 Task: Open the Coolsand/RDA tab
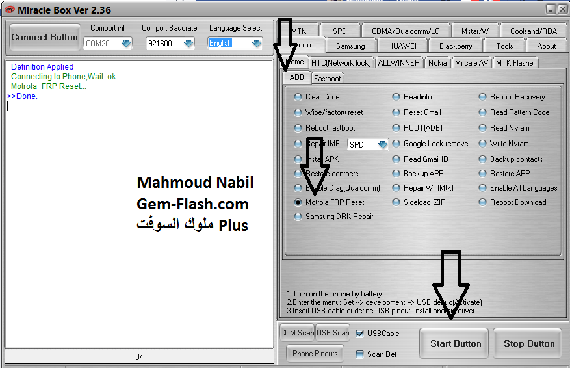click(x=534, y=31)
